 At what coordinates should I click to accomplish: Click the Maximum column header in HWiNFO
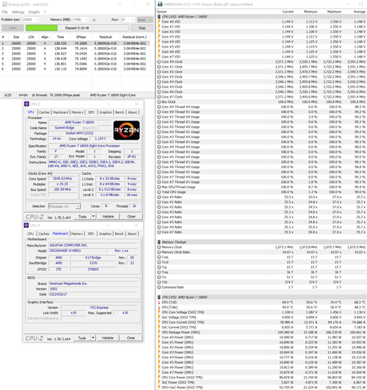tap(334, 12)
